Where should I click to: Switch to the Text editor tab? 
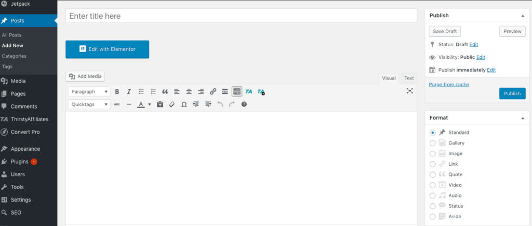pyautogui.click(x=409, y=78)
